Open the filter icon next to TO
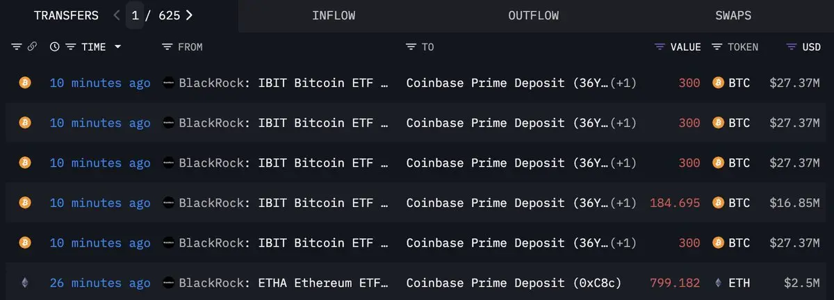Screen dimensions: 834x300 pos(411,47)
